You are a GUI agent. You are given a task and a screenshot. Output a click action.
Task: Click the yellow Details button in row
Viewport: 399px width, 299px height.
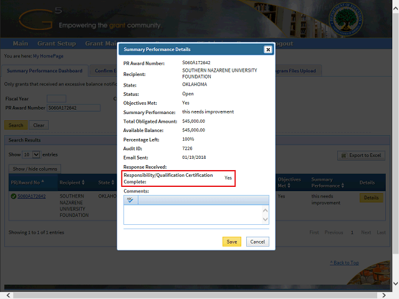[371, 198]
